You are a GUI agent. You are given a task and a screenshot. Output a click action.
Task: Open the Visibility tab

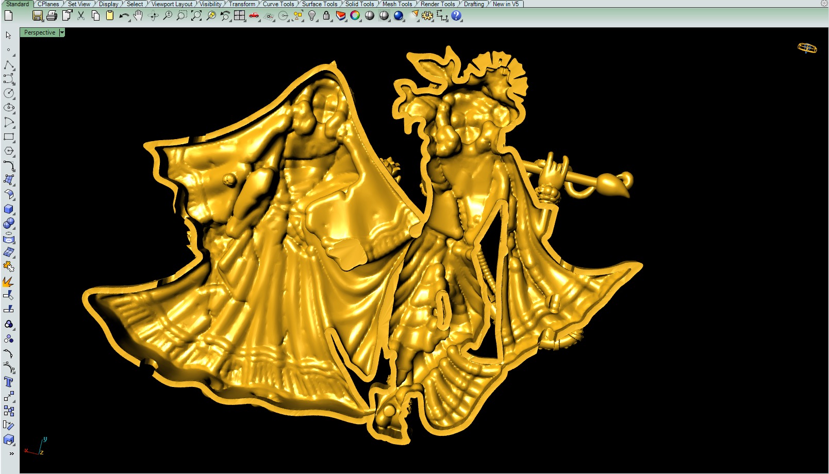point(210,4)
